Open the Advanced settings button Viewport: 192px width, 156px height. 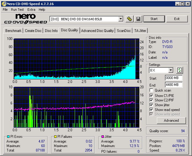pos(171,121)
